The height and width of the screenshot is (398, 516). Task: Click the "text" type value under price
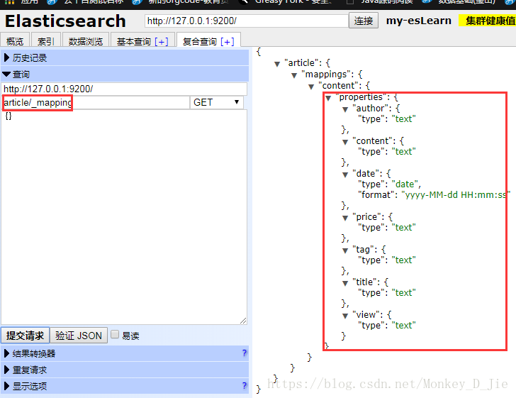(x=404, y=227)
